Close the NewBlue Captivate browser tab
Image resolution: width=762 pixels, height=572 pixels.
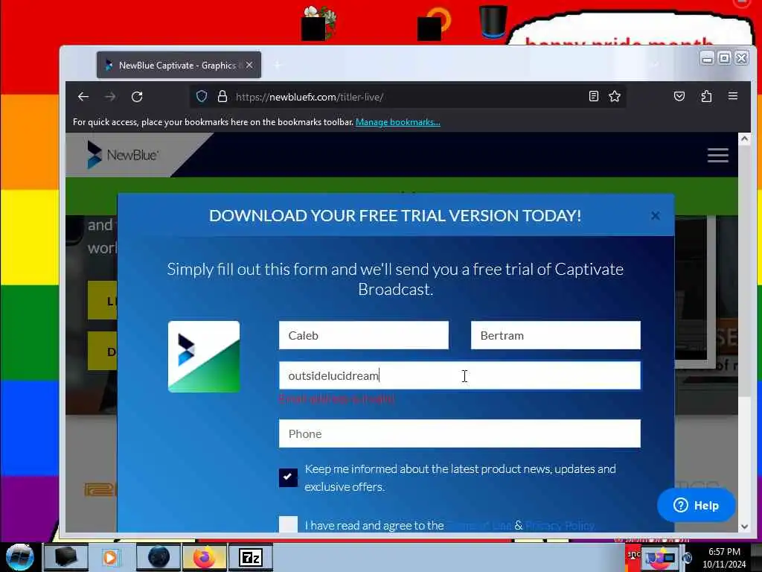tap(249, 65)
